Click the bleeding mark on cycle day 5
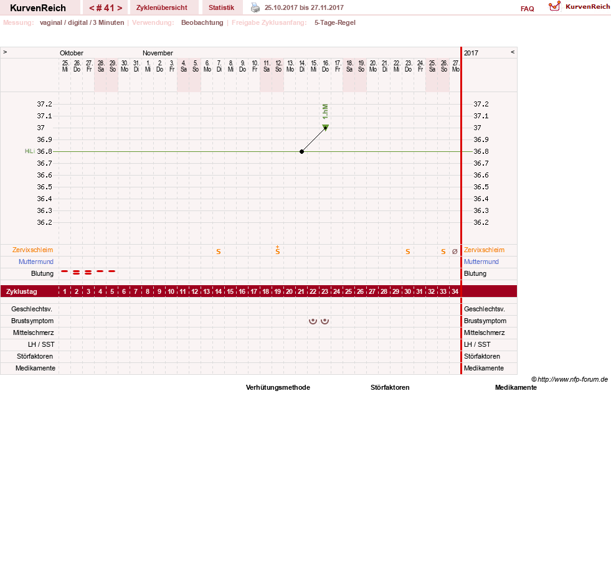 [x=112, y=271]
